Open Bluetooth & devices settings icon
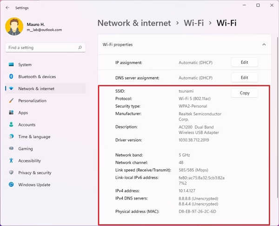 click(x=11, y=77)
